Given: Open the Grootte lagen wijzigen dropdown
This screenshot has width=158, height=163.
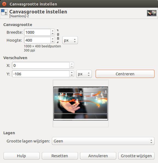Looking at the screenshot, I should click(x=103, y=141).
